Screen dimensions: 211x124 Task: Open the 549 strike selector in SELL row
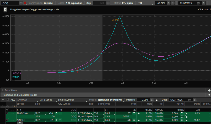click(99, 117)
